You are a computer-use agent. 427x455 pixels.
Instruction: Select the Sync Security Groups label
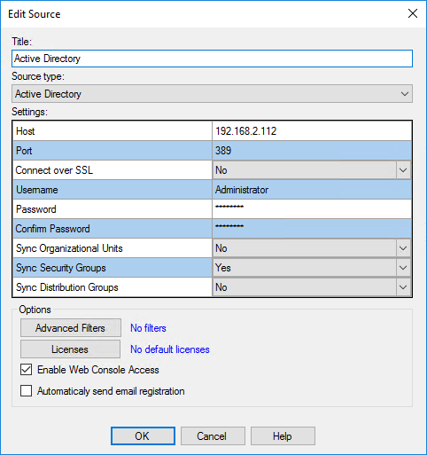(61, 268)
